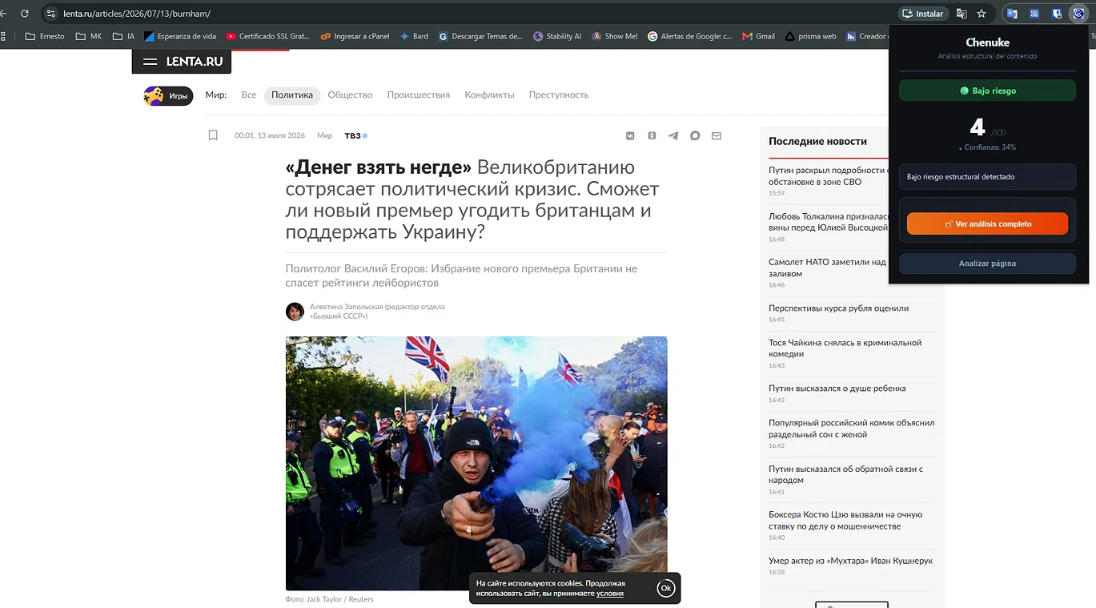Open the Lenta.ru hamburger menu
The width and height of the screenshot is (1096, 608).
(150, 62)
